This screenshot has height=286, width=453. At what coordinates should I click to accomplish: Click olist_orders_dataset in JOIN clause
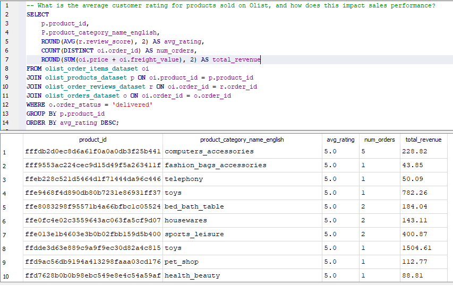coord(82,96)
